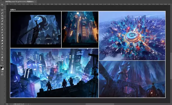Viewport: 172px width, 105px height.
Task: Select the Gradient tool
Action: [2, 38]
